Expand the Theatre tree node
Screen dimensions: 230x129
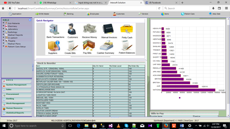4,40
